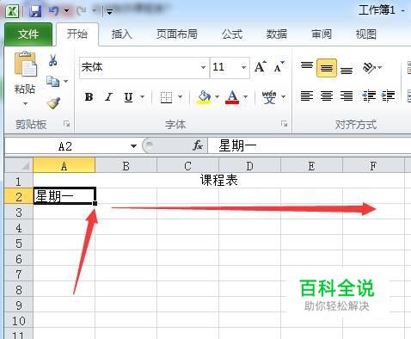Viewport: 411px width, 339px height.
Task: Expand the fill color dropdown arrow
Action: [x=217, y=97]
